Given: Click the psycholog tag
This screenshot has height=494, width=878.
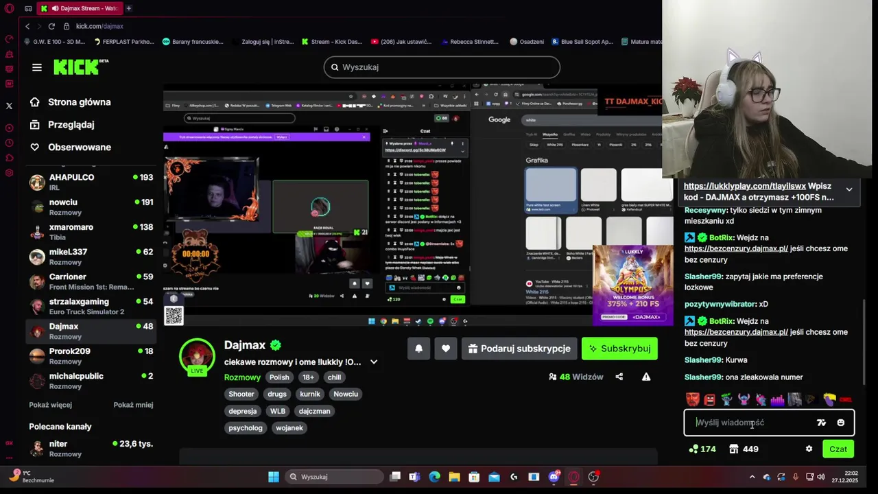Looking at the screenshot, I should click(246, 428).
